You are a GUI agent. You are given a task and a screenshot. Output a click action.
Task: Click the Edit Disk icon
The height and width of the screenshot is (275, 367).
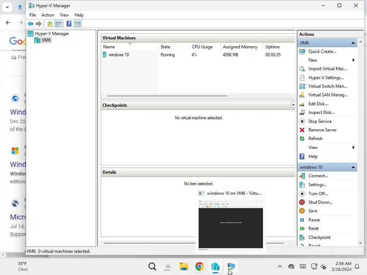(302, 104)
